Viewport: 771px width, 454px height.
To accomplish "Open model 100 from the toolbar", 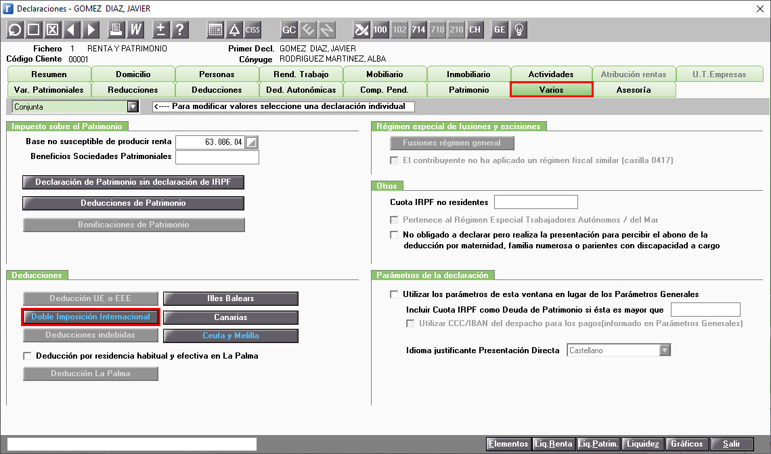I will click(x=380, y=30).
